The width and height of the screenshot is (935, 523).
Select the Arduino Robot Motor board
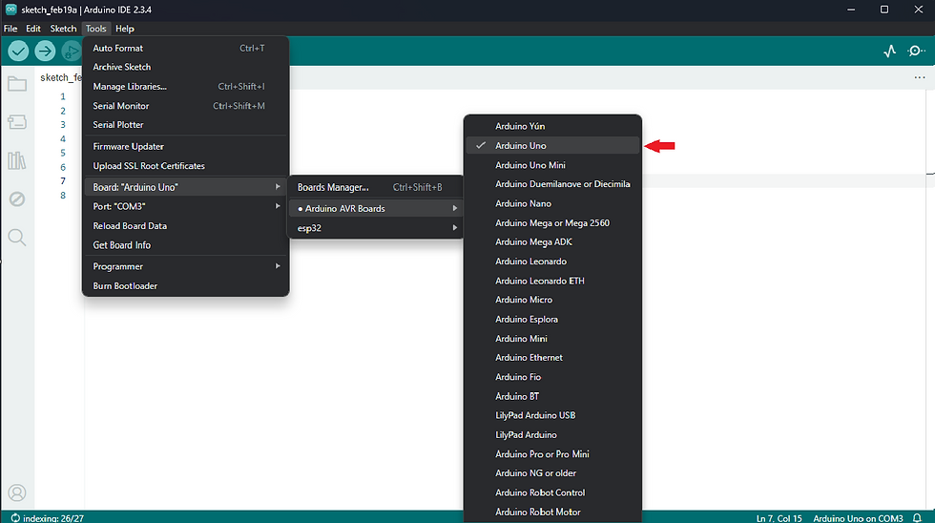pos(552,513)
